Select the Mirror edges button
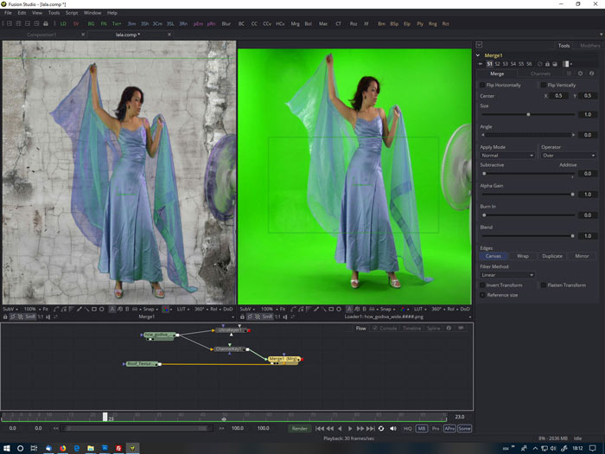This screenshot has width=605, height=454. (x=582, y=256)
